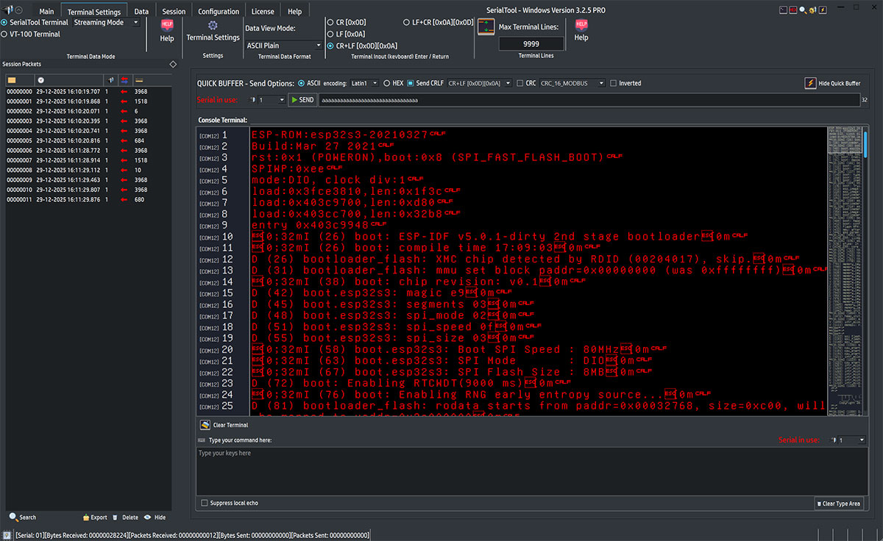Click the Clear Type Area button
The image size is (883, 541).
[x=839, y=503]
